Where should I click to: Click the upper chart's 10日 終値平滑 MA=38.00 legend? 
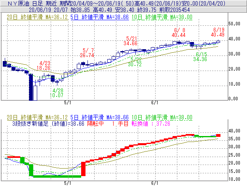162,17
